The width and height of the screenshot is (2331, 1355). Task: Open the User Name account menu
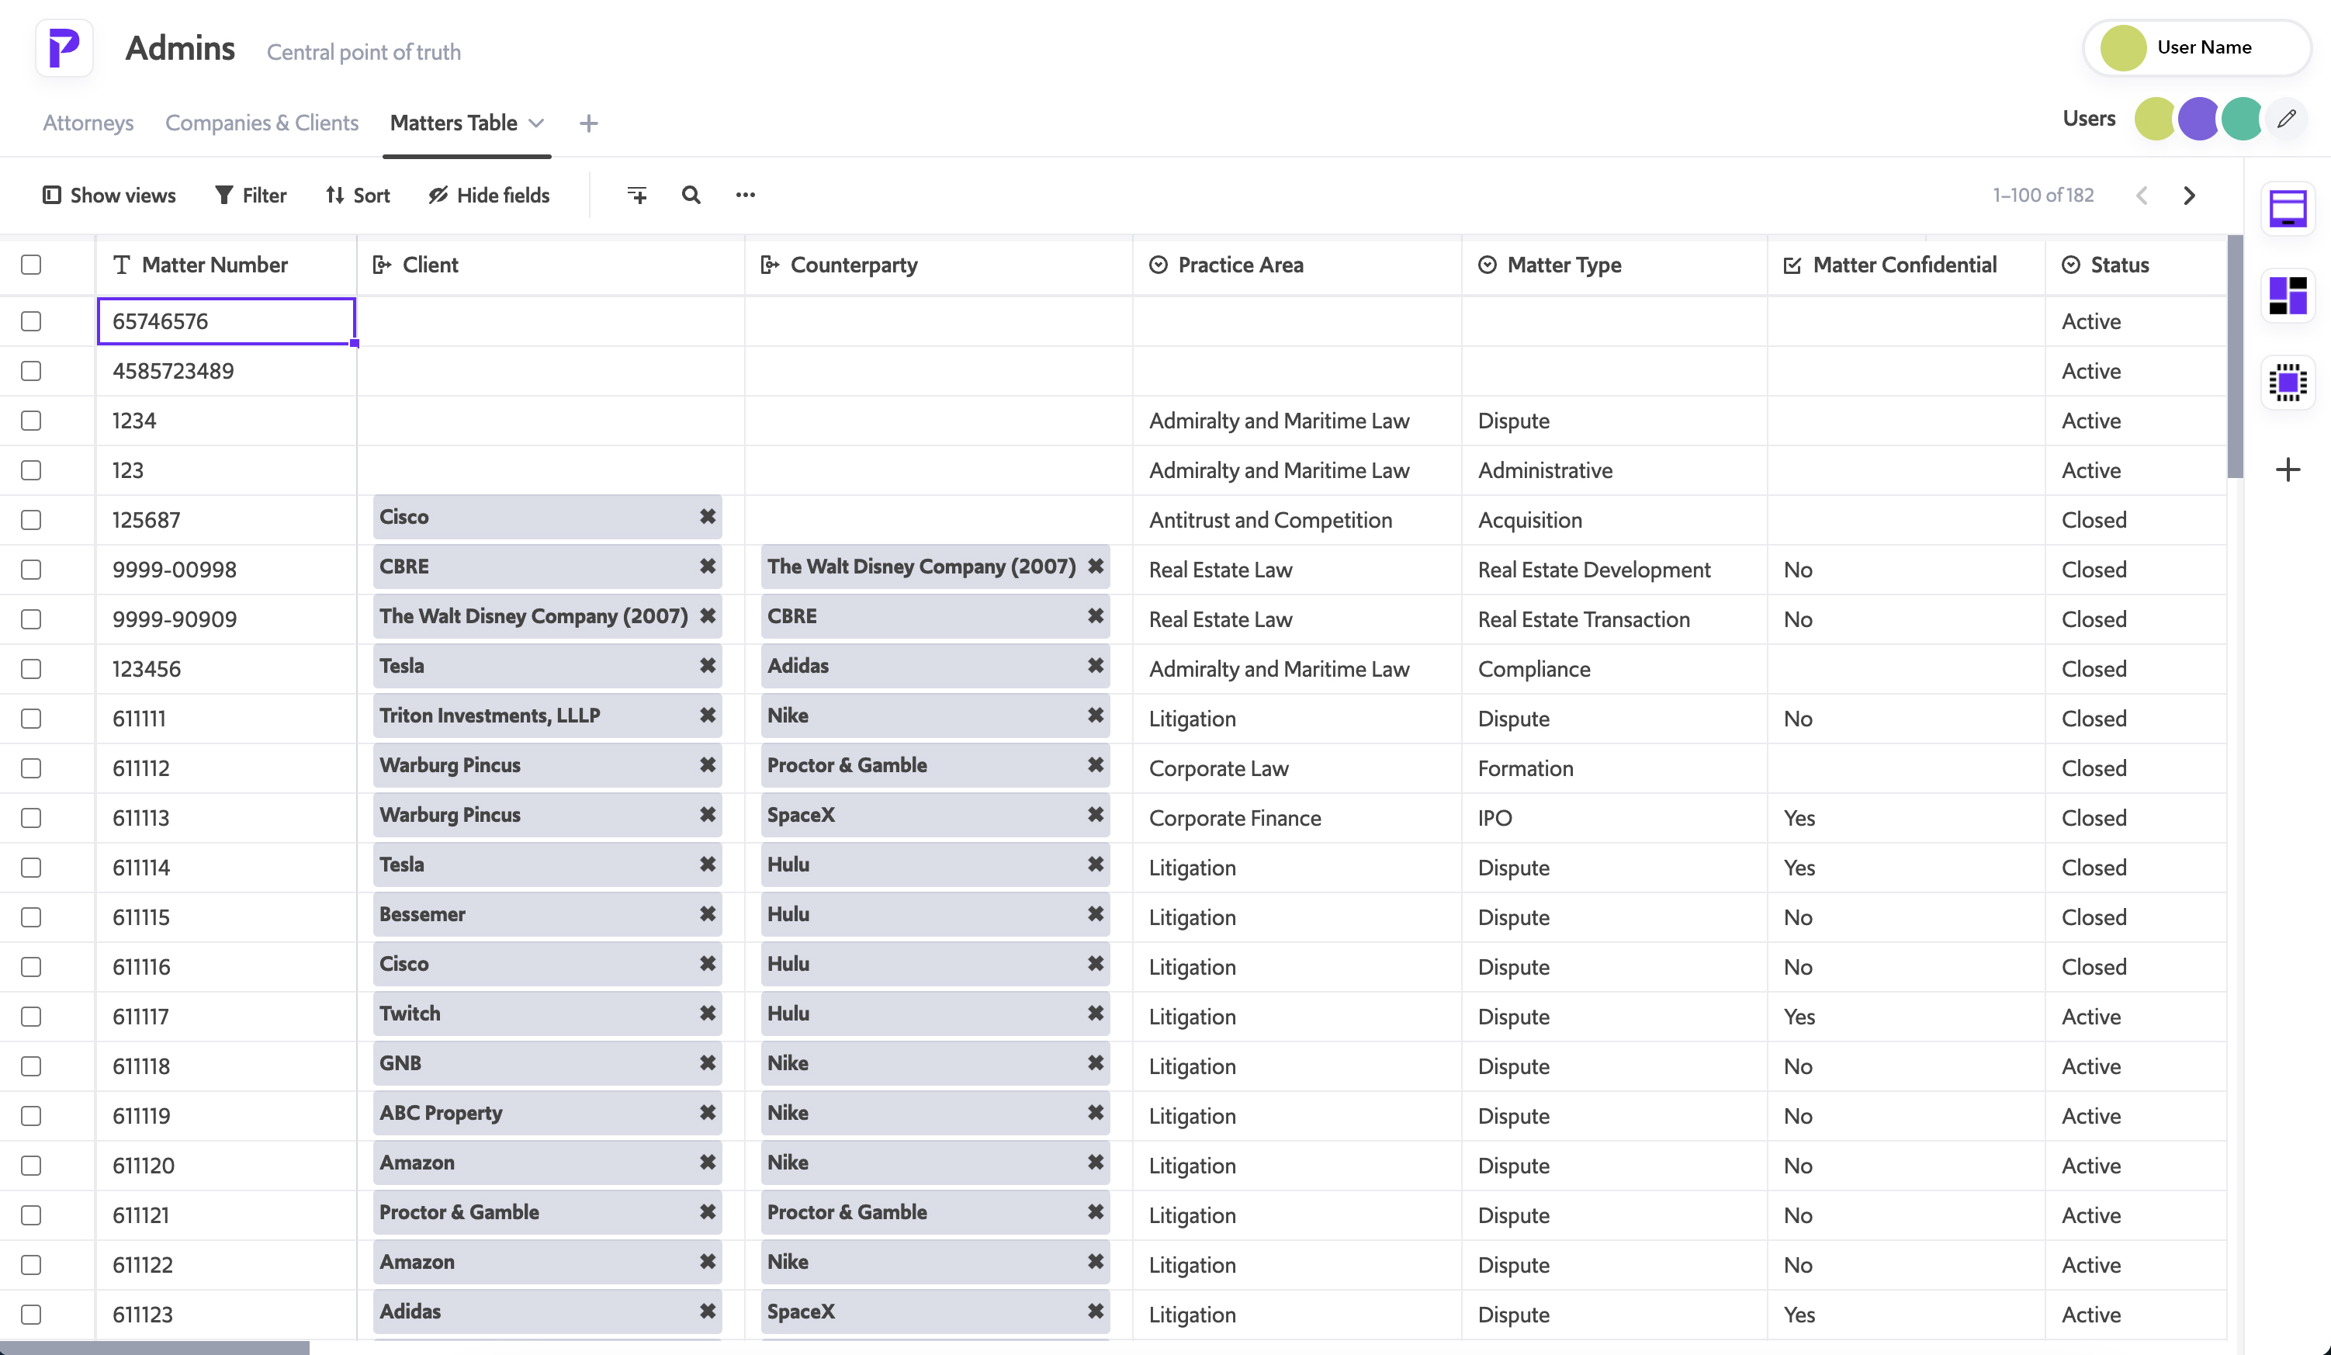pos(2196,48)
